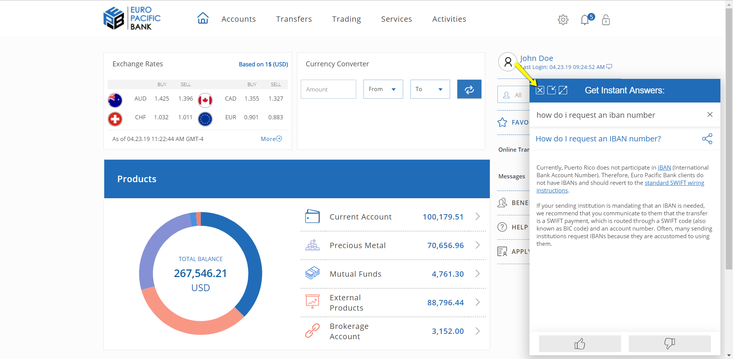Give thumbs down to the answer

(x=670, y=344)
